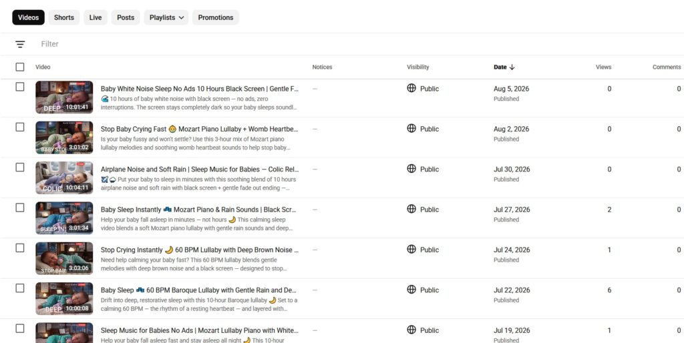The image size is (684, 343).
Task: Open the Shorts tab
Action: (x=64, y=17)
